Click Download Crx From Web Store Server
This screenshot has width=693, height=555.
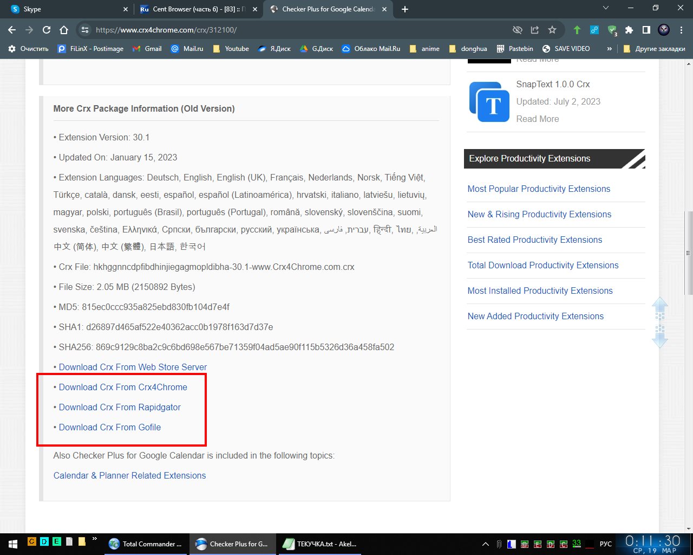click(133, 367)
